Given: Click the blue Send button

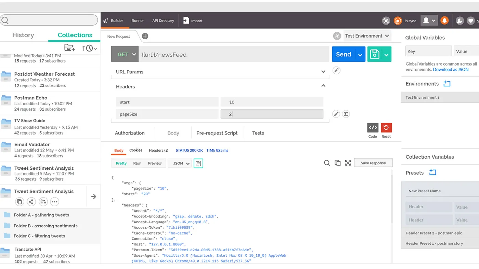Looking at the screenshot, I should pyautogui.click(x=344, y=54).
